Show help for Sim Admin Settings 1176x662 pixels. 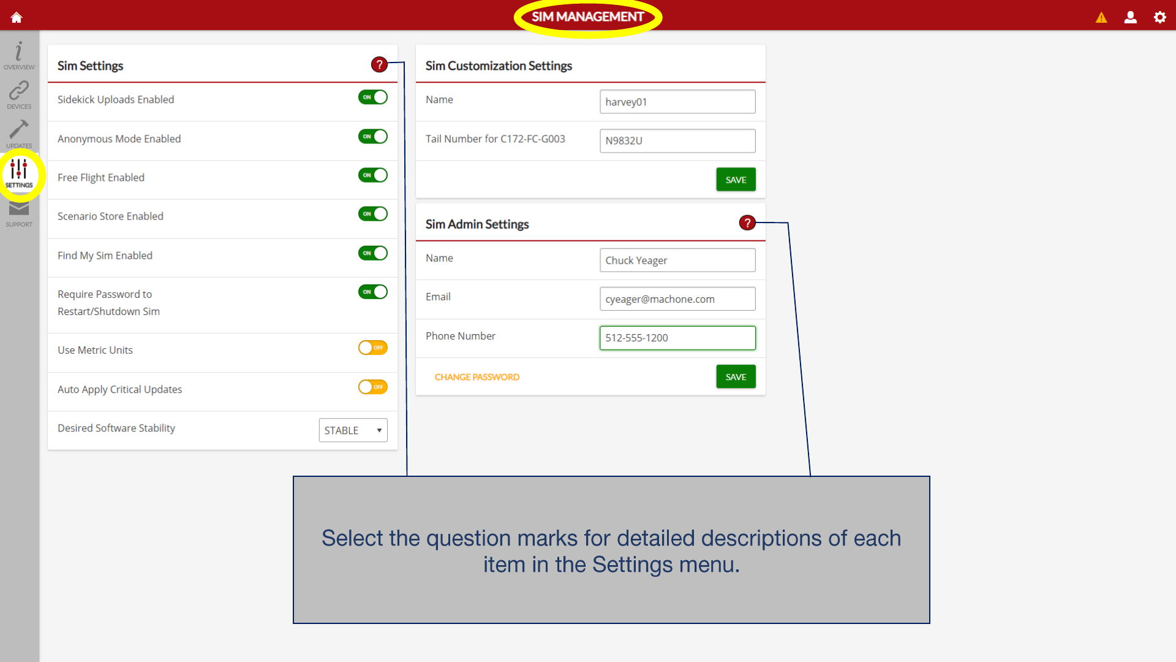[x=747, y=223]
